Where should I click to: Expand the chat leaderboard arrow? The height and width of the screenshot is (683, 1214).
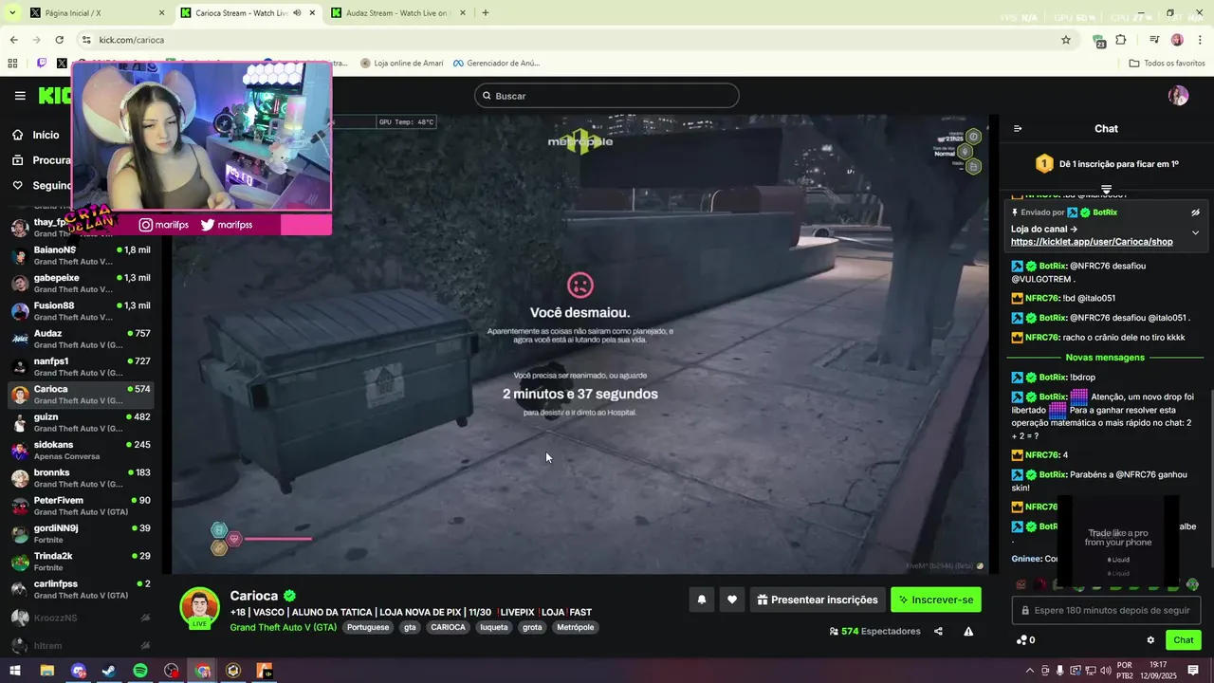click(1106, 190)
